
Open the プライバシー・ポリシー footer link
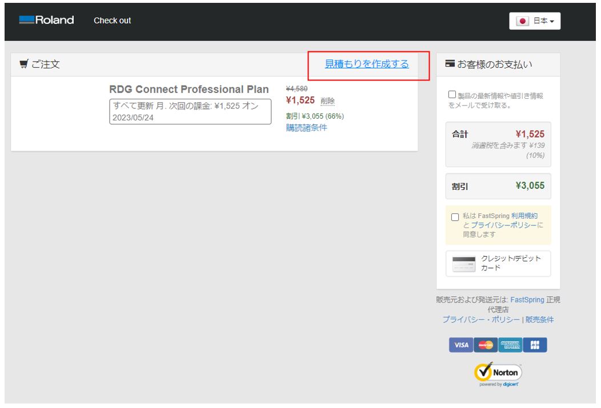[x=481, y=319]
